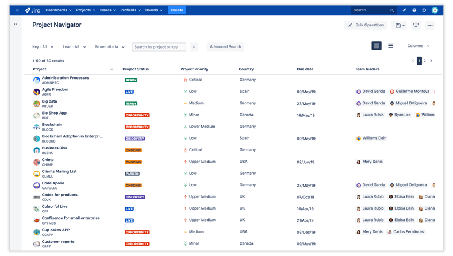The height and width of the screenshot is (256, 453).
Task: Click Williams Dein in Blockchain Adoption row
Action: point(371,138)
